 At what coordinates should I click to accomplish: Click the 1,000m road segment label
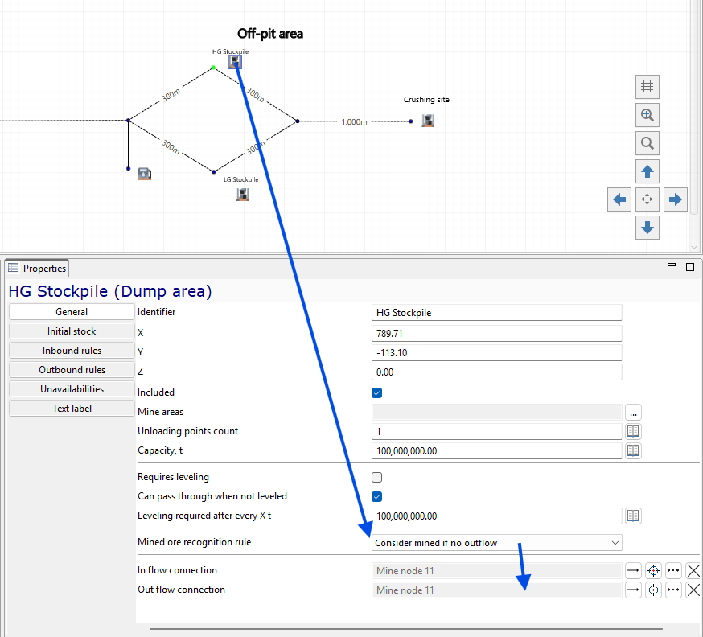click(354, 121)
